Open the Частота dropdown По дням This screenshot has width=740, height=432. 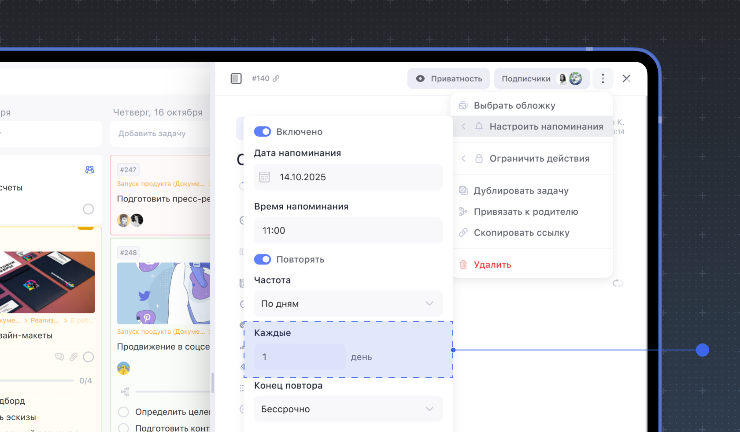pyautogui.click(x=348, y=304)
